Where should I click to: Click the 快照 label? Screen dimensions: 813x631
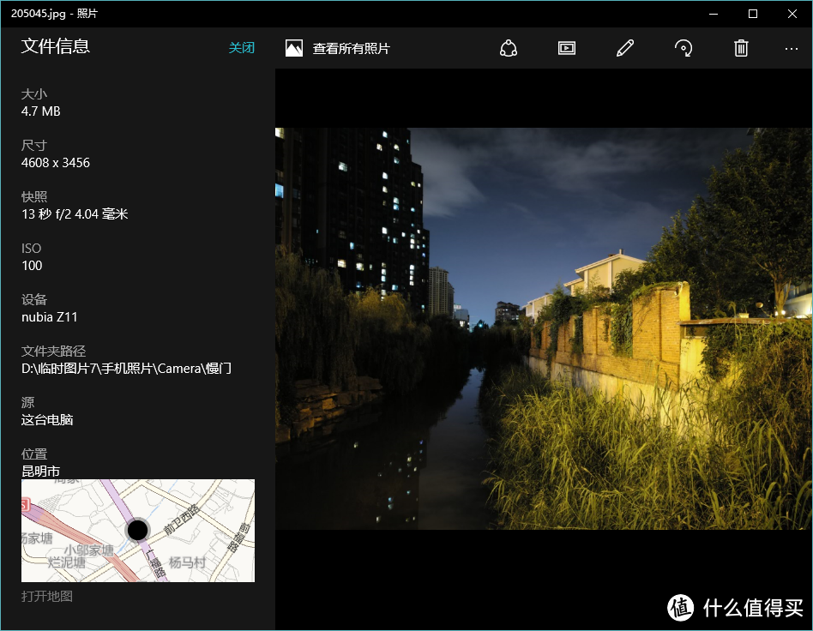coord(33,197)
